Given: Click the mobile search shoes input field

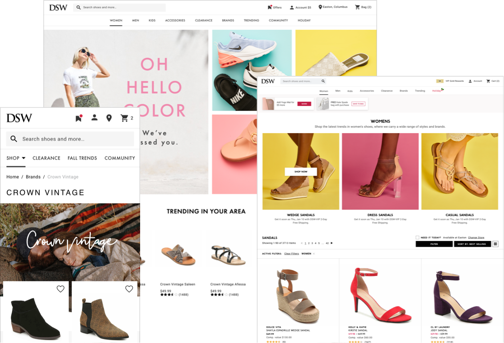Looking at the screenshot, I should pos(70,139).
